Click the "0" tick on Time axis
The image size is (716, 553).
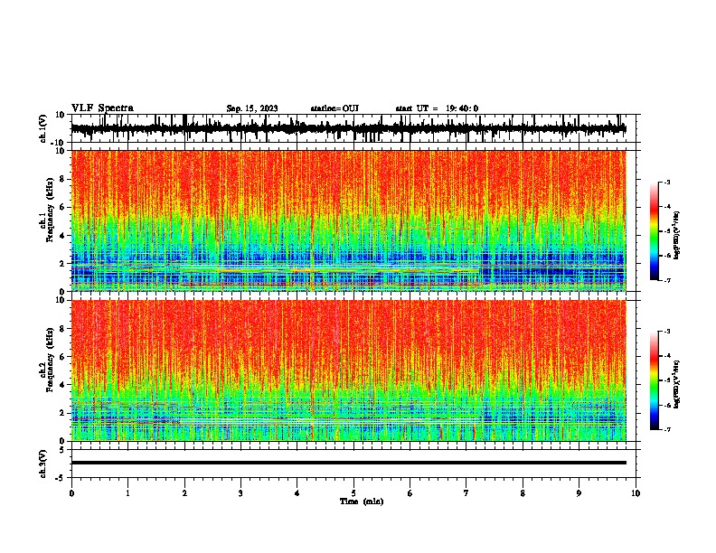(x=71, y=493)
